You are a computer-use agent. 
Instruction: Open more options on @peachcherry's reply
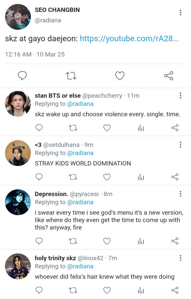click(x=180, y=96)
